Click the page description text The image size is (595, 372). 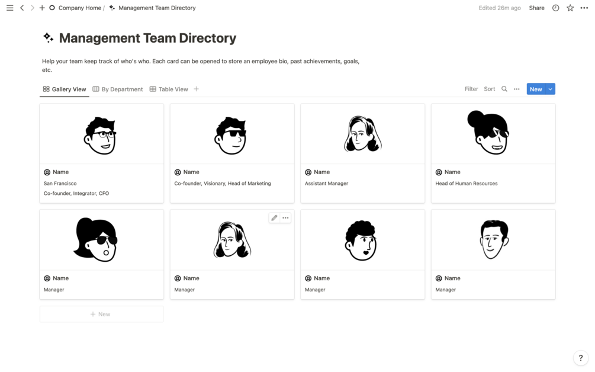[x=201, y=65]
